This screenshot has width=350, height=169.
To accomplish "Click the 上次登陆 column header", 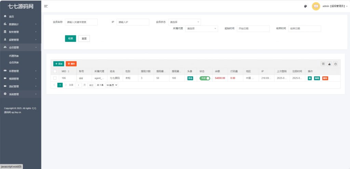I will point(282,71).
